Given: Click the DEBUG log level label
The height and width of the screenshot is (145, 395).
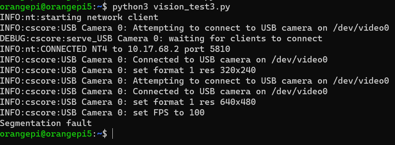Looking at the screenshot, I should point(12,38).
